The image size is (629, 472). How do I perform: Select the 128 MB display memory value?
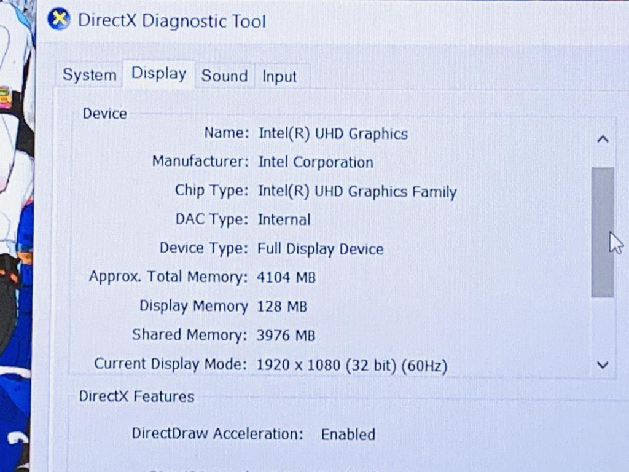(x=281, y=307)
